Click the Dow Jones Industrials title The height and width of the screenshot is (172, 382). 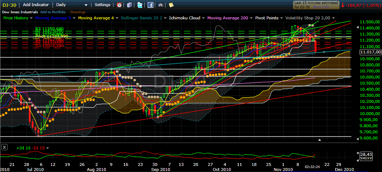point(20,12)
